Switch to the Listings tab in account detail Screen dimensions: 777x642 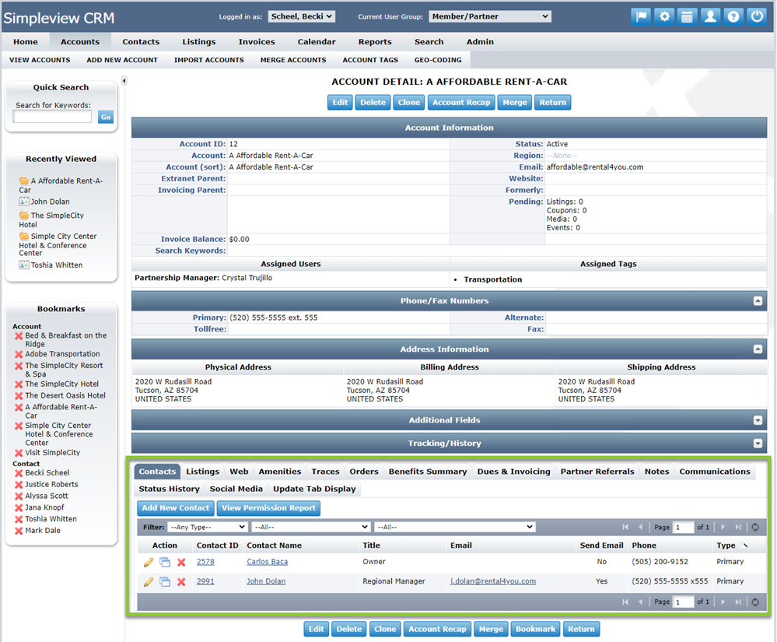tap(202, 472)
